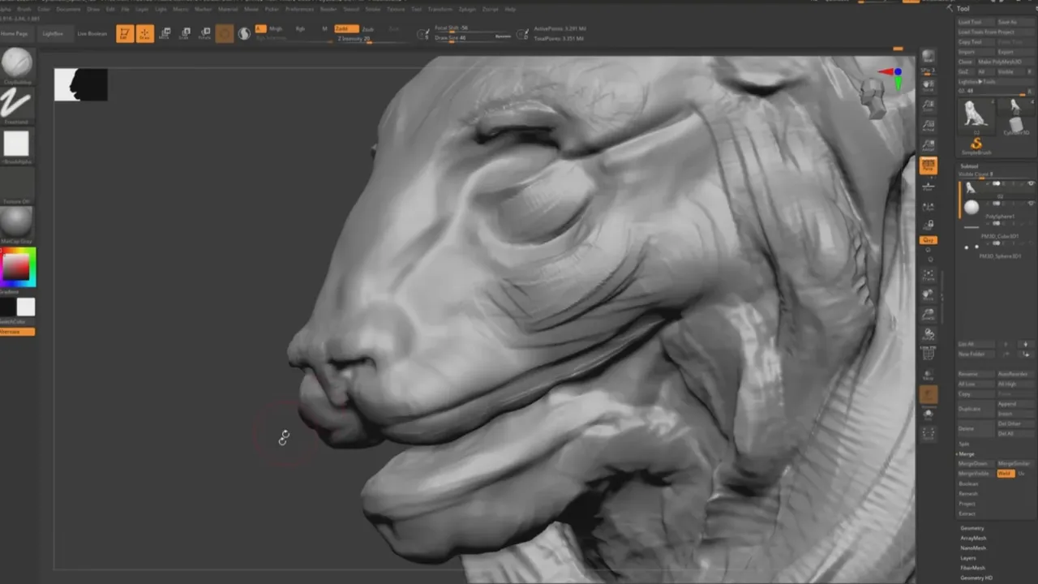Expand the Geometry sub-palette
The width and height of the screenshot is (1038, 584).
[972, 529]
